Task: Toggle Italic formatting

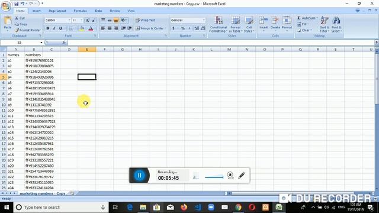Action: click(x=54, y=28)
